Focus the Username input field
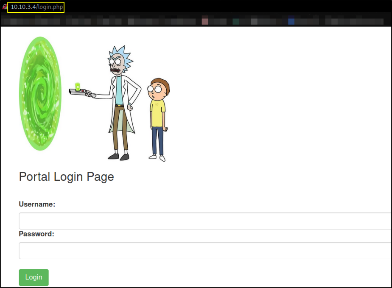 tap(205, 221)
